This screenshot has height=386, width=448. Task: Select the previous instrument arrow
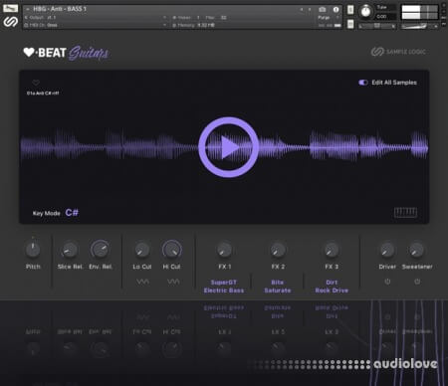tap(302, 10)
